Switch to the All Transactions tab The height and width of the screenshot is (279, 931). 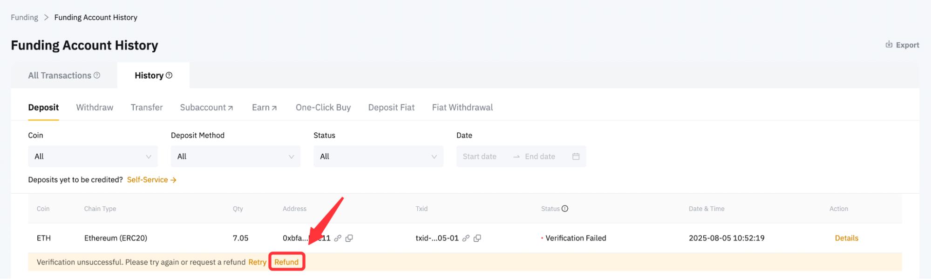click(60, 75)
